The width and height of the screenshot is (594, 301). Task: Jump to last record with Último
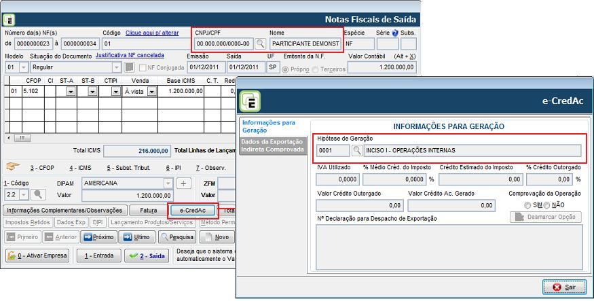[136, 237]
